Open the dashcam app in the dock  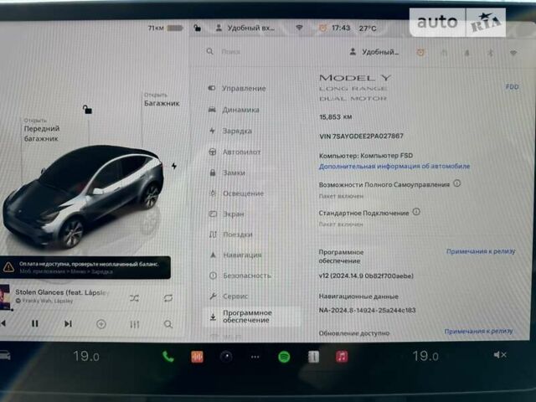[x=226, y=357]
